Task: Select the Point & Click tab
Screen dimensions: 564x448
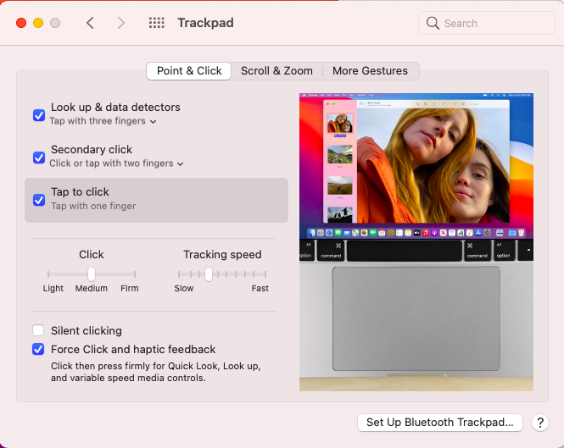Action: pyautogui.click(x=189, y=71)
